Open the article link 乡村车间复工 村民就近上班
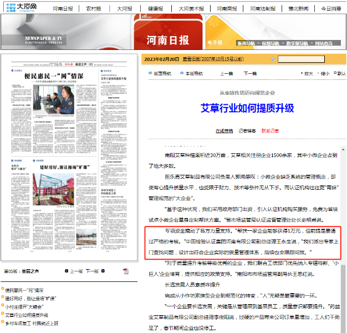The width and height of the screenshot is (347, 333). pos(32,323)
